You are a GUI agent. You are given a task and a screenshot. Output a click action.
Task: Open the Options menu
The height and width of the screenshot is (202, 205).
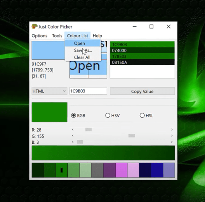pyautogui.click(x=39, y=36)
